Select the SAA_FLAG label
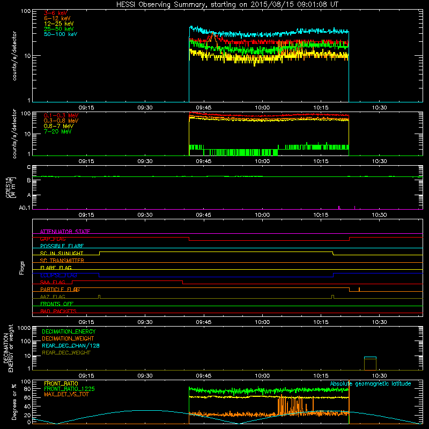The width and height of the screenshot is (429, 429). 53,282
